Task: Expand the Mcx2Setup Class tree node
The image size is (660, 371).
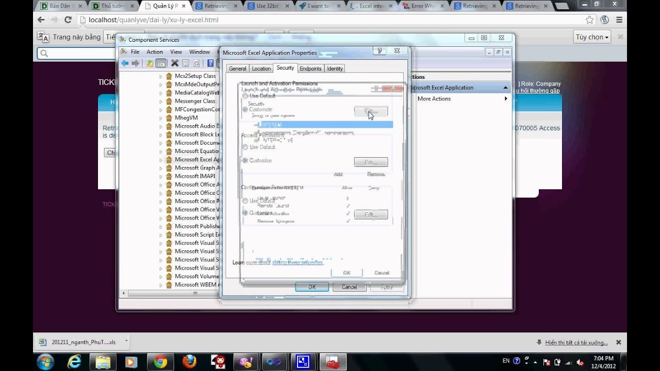Action: pyautogui.click(x=160, y=76)
